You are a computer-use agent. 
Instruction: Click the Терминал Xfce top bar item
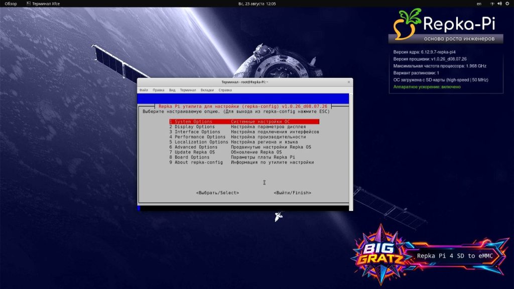[43, 4]
